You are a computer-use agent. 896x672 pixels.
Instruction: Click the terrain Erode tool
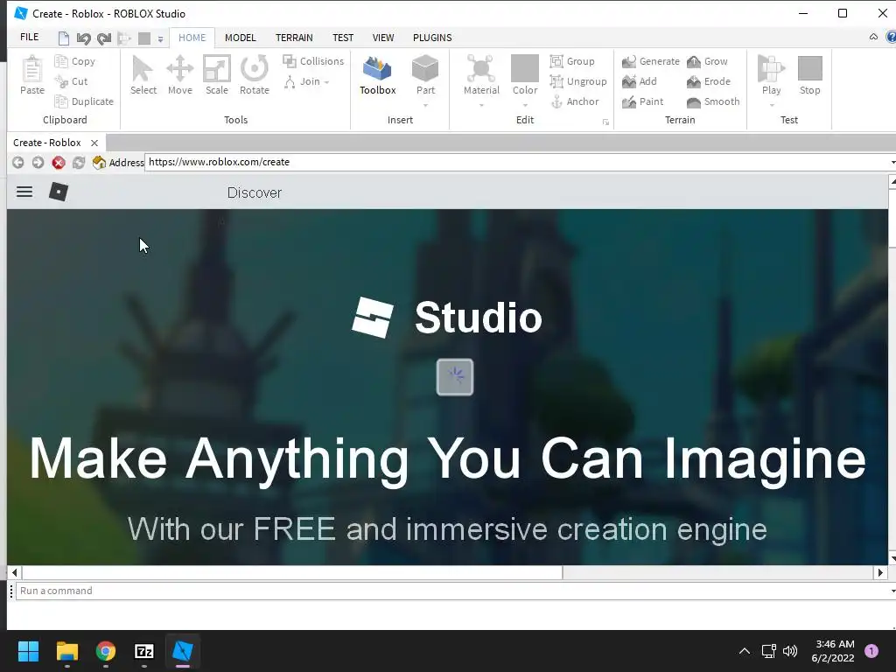pyautogui.click(x=709, y=81)
